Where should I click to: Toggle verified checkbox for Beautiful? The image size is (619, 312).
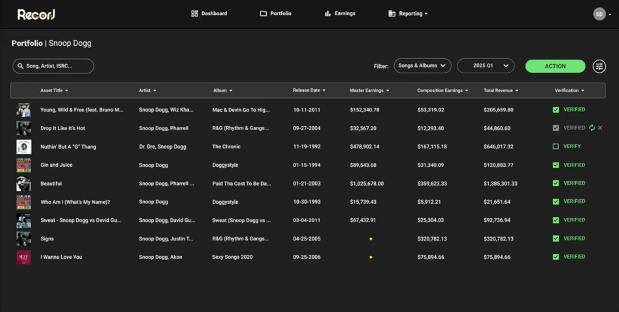pyautogui.click(x=555, y=183)
